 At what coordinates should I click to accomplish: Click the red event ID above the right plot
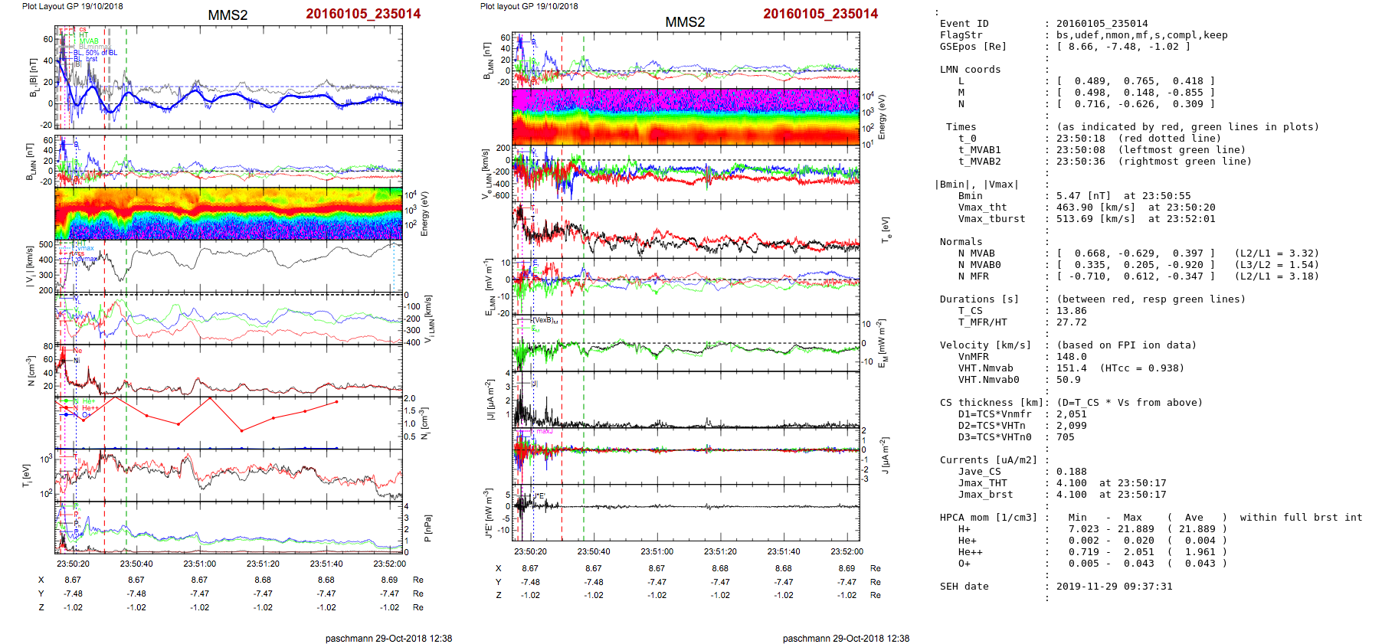[x=820, y=14]
